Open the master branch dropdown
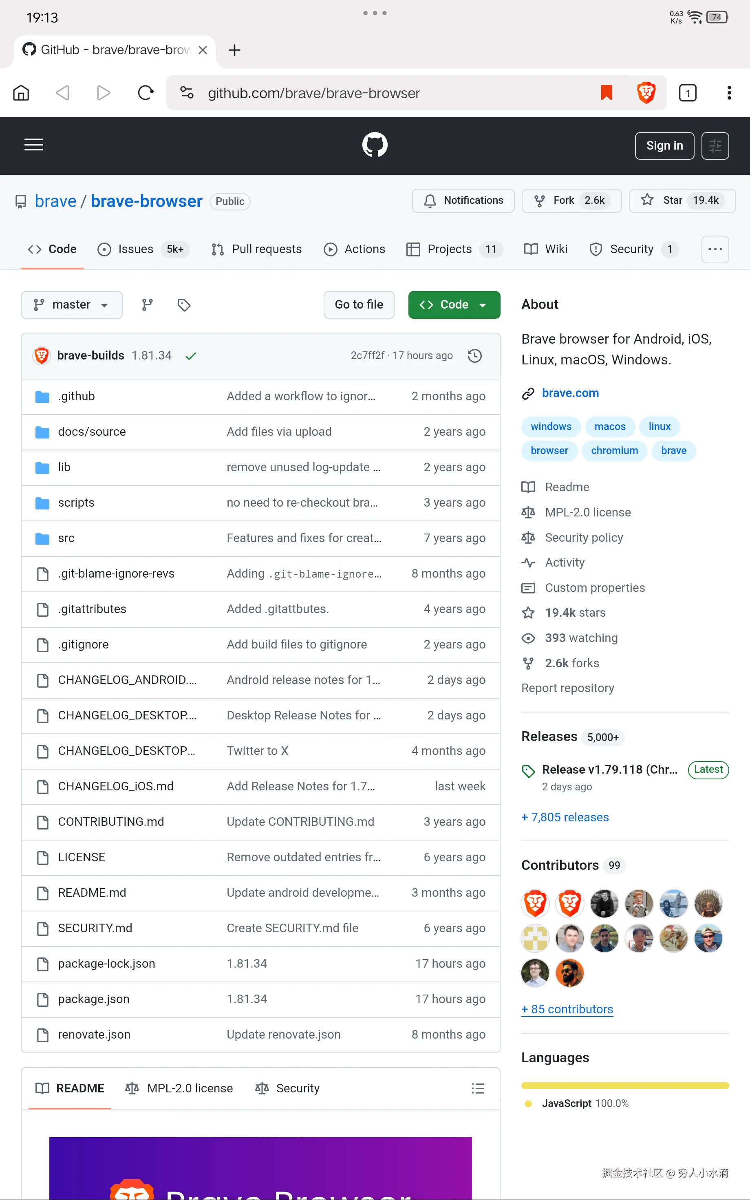 [x=71, y=304]
